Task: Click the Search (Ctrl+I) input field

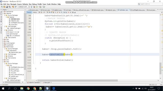Action: (x=150, y=4)
